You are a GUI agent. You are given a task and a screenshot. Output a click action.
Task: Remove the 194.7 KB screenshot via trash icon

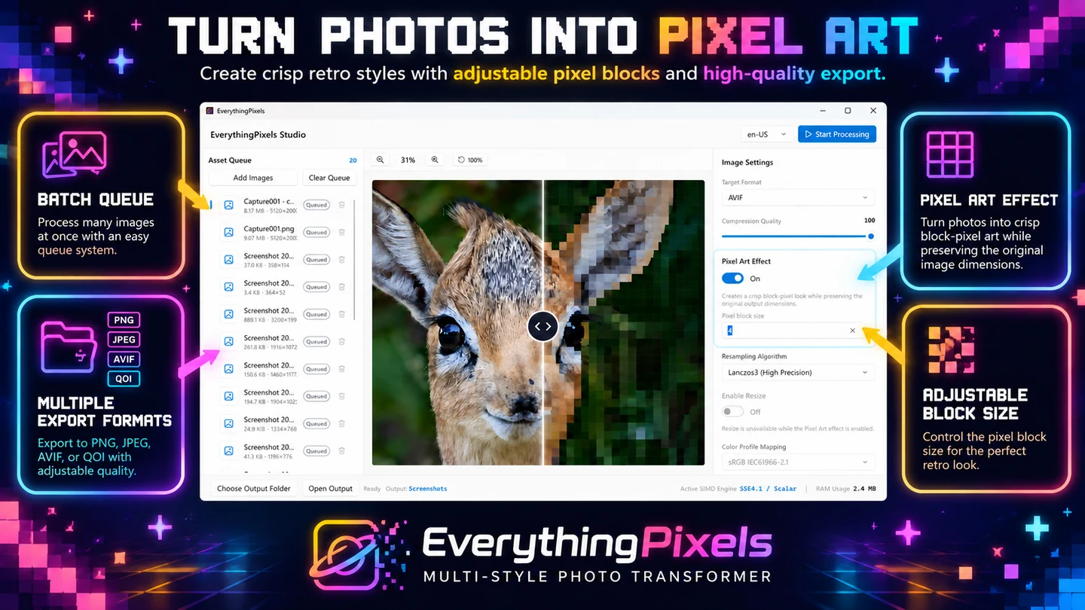[341, 396]
